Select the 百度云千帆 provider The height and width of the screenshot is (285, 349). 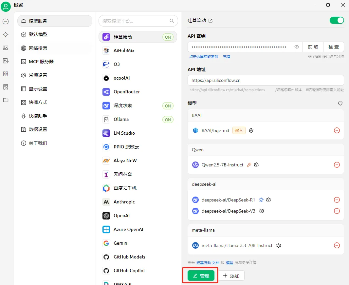coord(138,188)
